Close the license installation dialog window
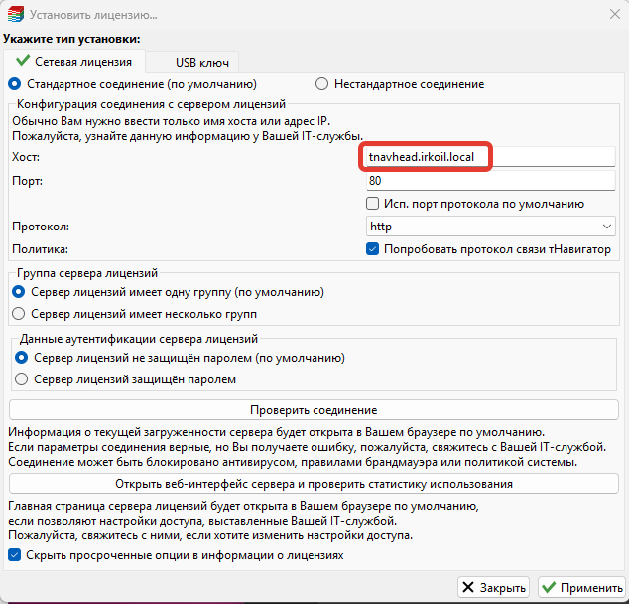The image size is (629, 604). 614,15
